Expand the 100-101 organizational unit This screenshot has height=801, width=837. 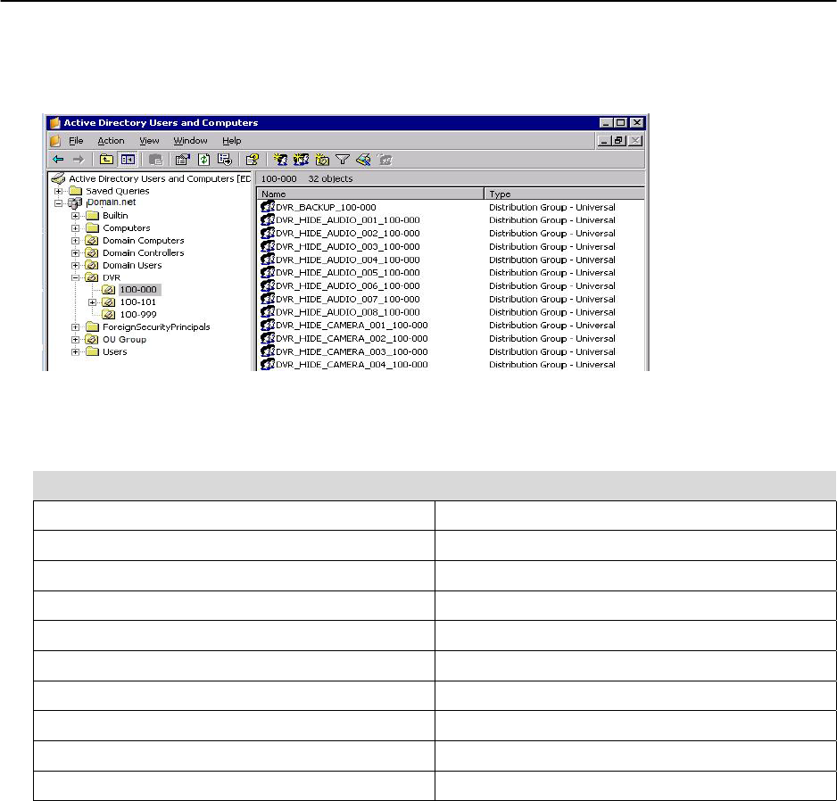tap(93, 302)
